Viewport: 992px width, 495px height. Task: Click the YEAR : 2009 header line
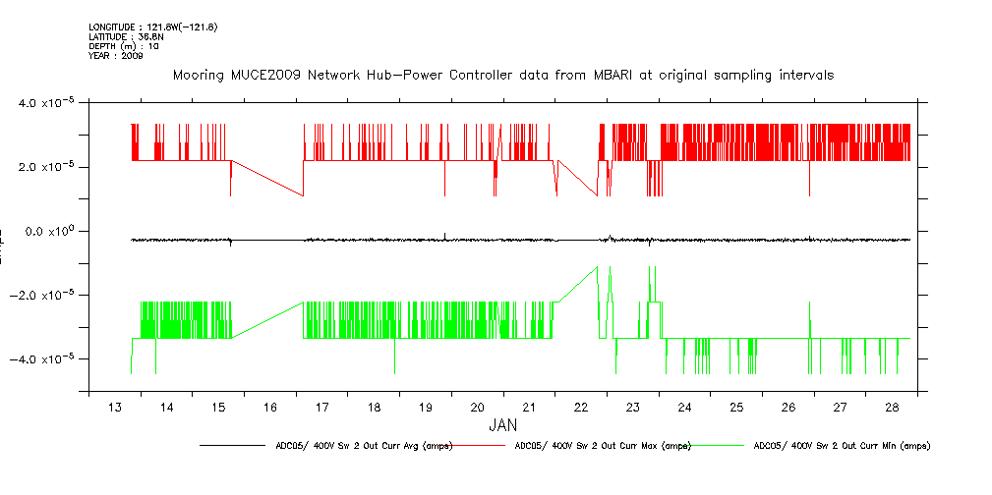click(116, 56)
